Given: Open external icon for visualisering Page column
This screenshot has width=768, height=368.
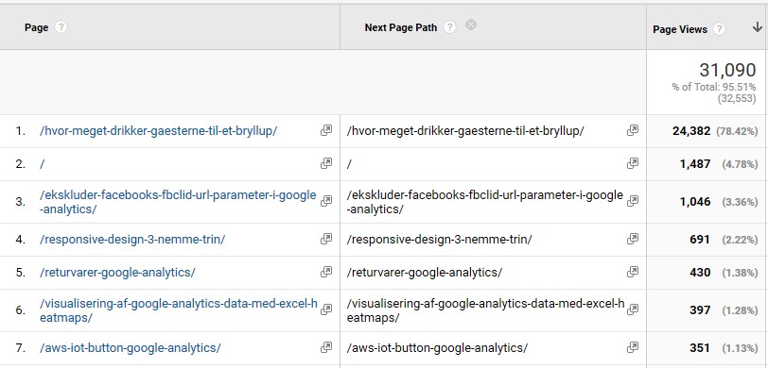Looking at the screenshot, I should pyautogui.click(x=325, y=309).
